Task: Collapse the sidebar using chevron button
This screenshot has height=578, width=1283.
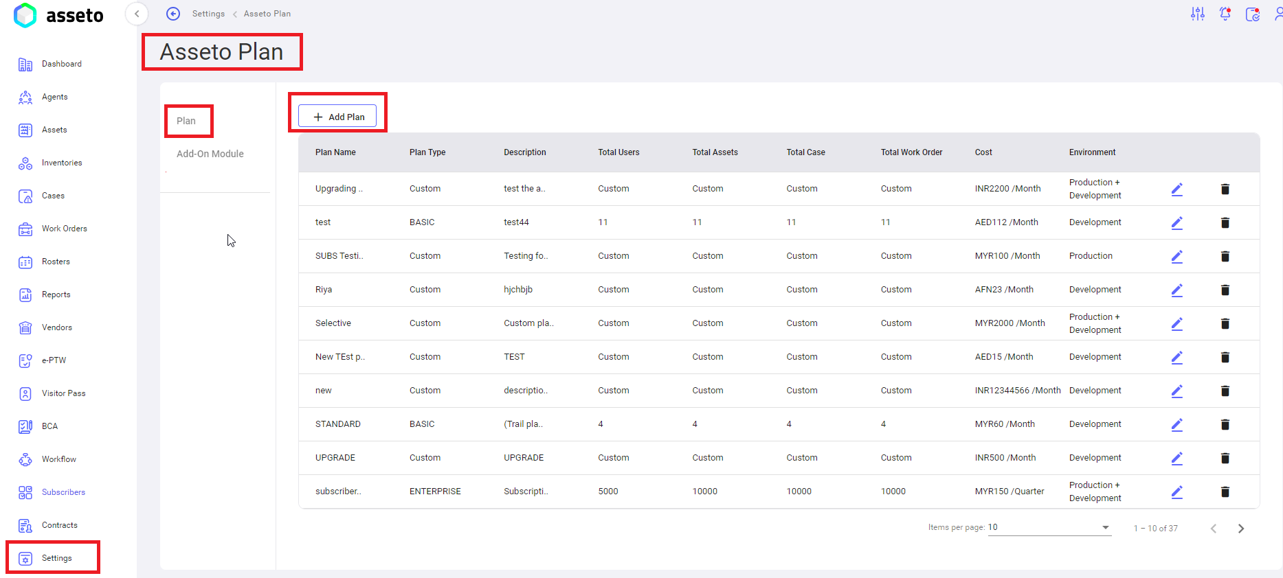Action: [137, 14]
